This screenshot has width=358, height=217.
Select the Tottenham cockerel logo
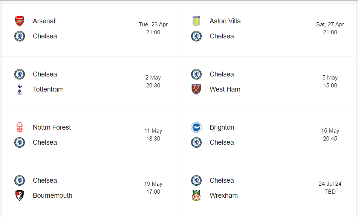coord(20,89)
